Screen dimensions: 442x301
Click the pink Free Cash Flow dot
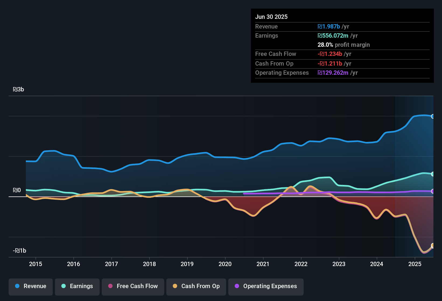(x=110, y=286)
